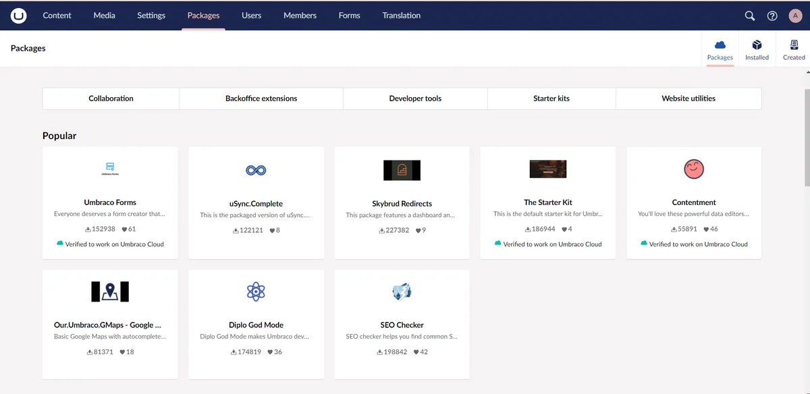The image size is (810, 394).
Task: Click the Our.Umbraco.GMaps map pin icon
Action: [110, 291]
